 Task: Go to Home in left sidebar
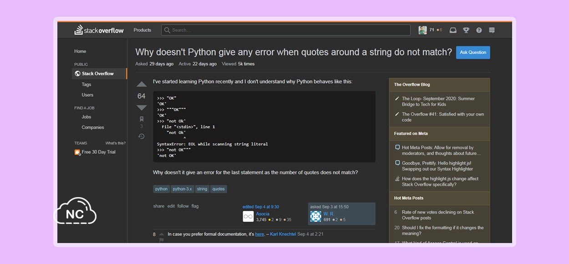[x=80, y=51]
